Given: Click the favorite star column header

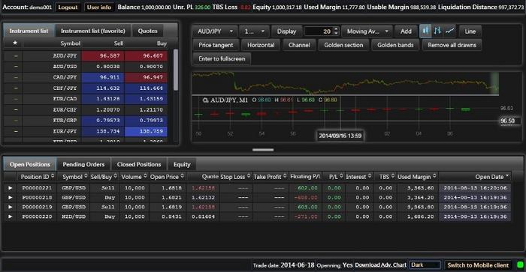Looking at the screenshot, I should (x=15, y=43).
